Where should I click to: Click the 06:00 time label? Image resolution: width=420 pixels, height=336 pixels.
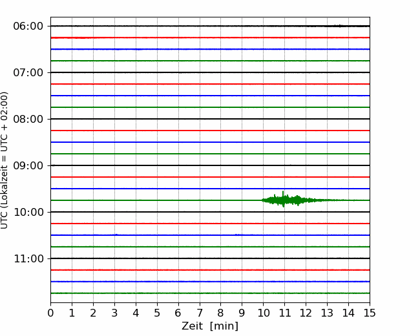point(28,26)
